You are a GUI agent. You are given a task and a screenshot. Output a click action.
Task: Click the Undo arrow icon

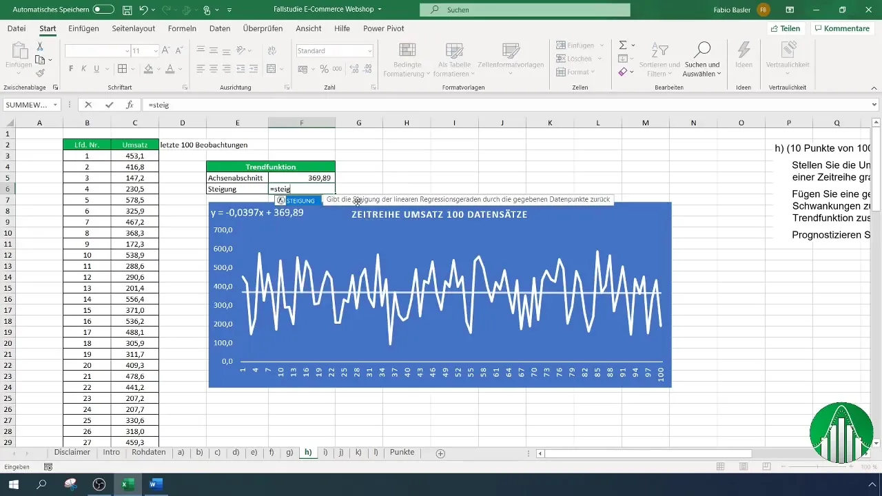coord(143,10)
